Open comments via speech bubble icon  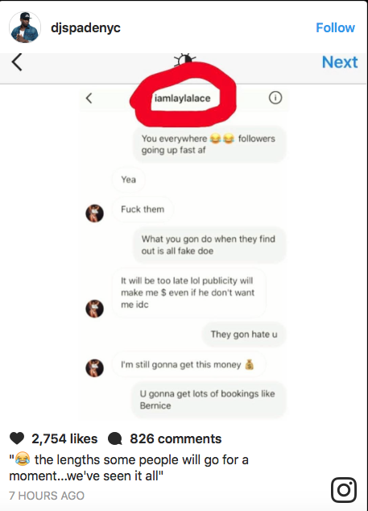coord(114,438)
